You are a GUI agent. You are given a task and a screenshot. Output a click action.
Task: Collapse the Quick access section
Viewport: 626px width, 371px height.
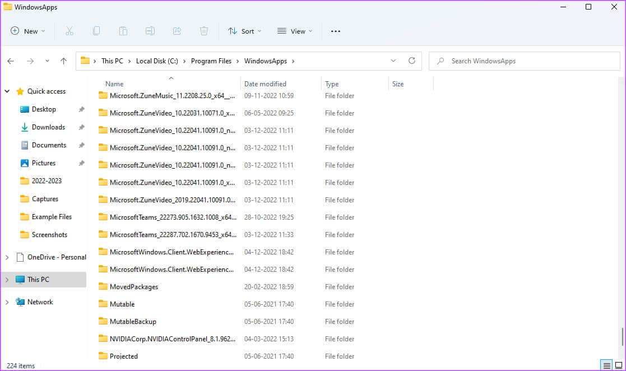click(x=7, y=91)
